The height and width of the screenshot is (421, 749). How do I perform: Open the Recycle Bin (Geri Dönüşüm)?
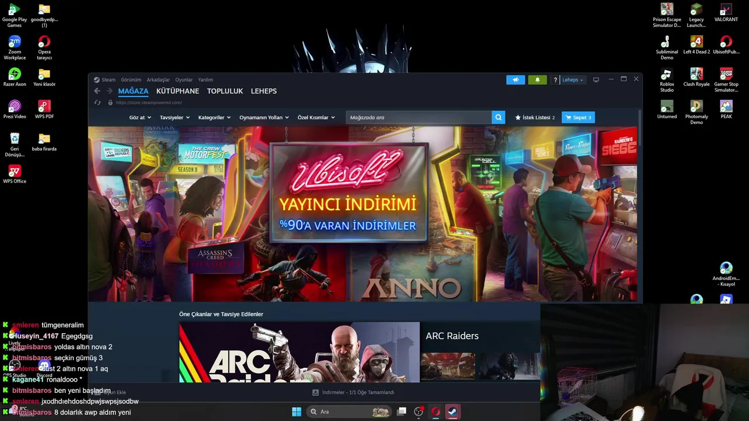pyautogui.click(x=15, y=145)
